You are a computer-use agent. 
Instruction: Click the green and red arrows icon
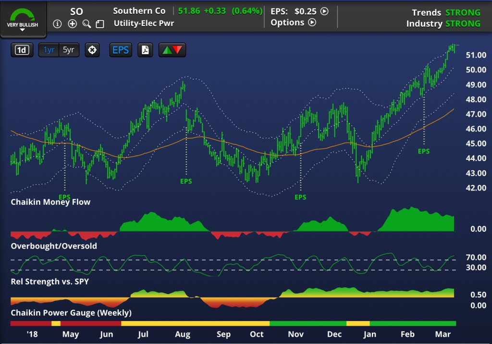172,50
